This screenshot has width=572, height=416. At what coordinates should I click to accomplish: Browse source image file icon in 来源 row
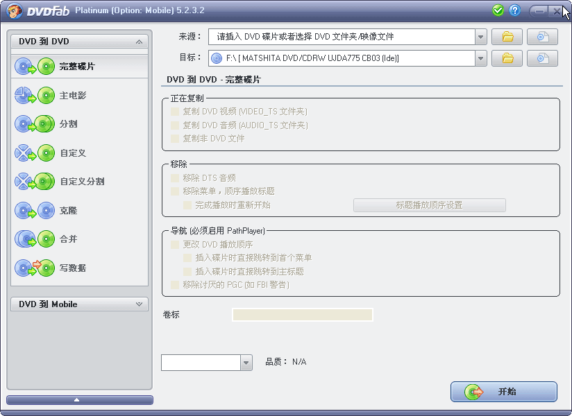click(542, 37)
